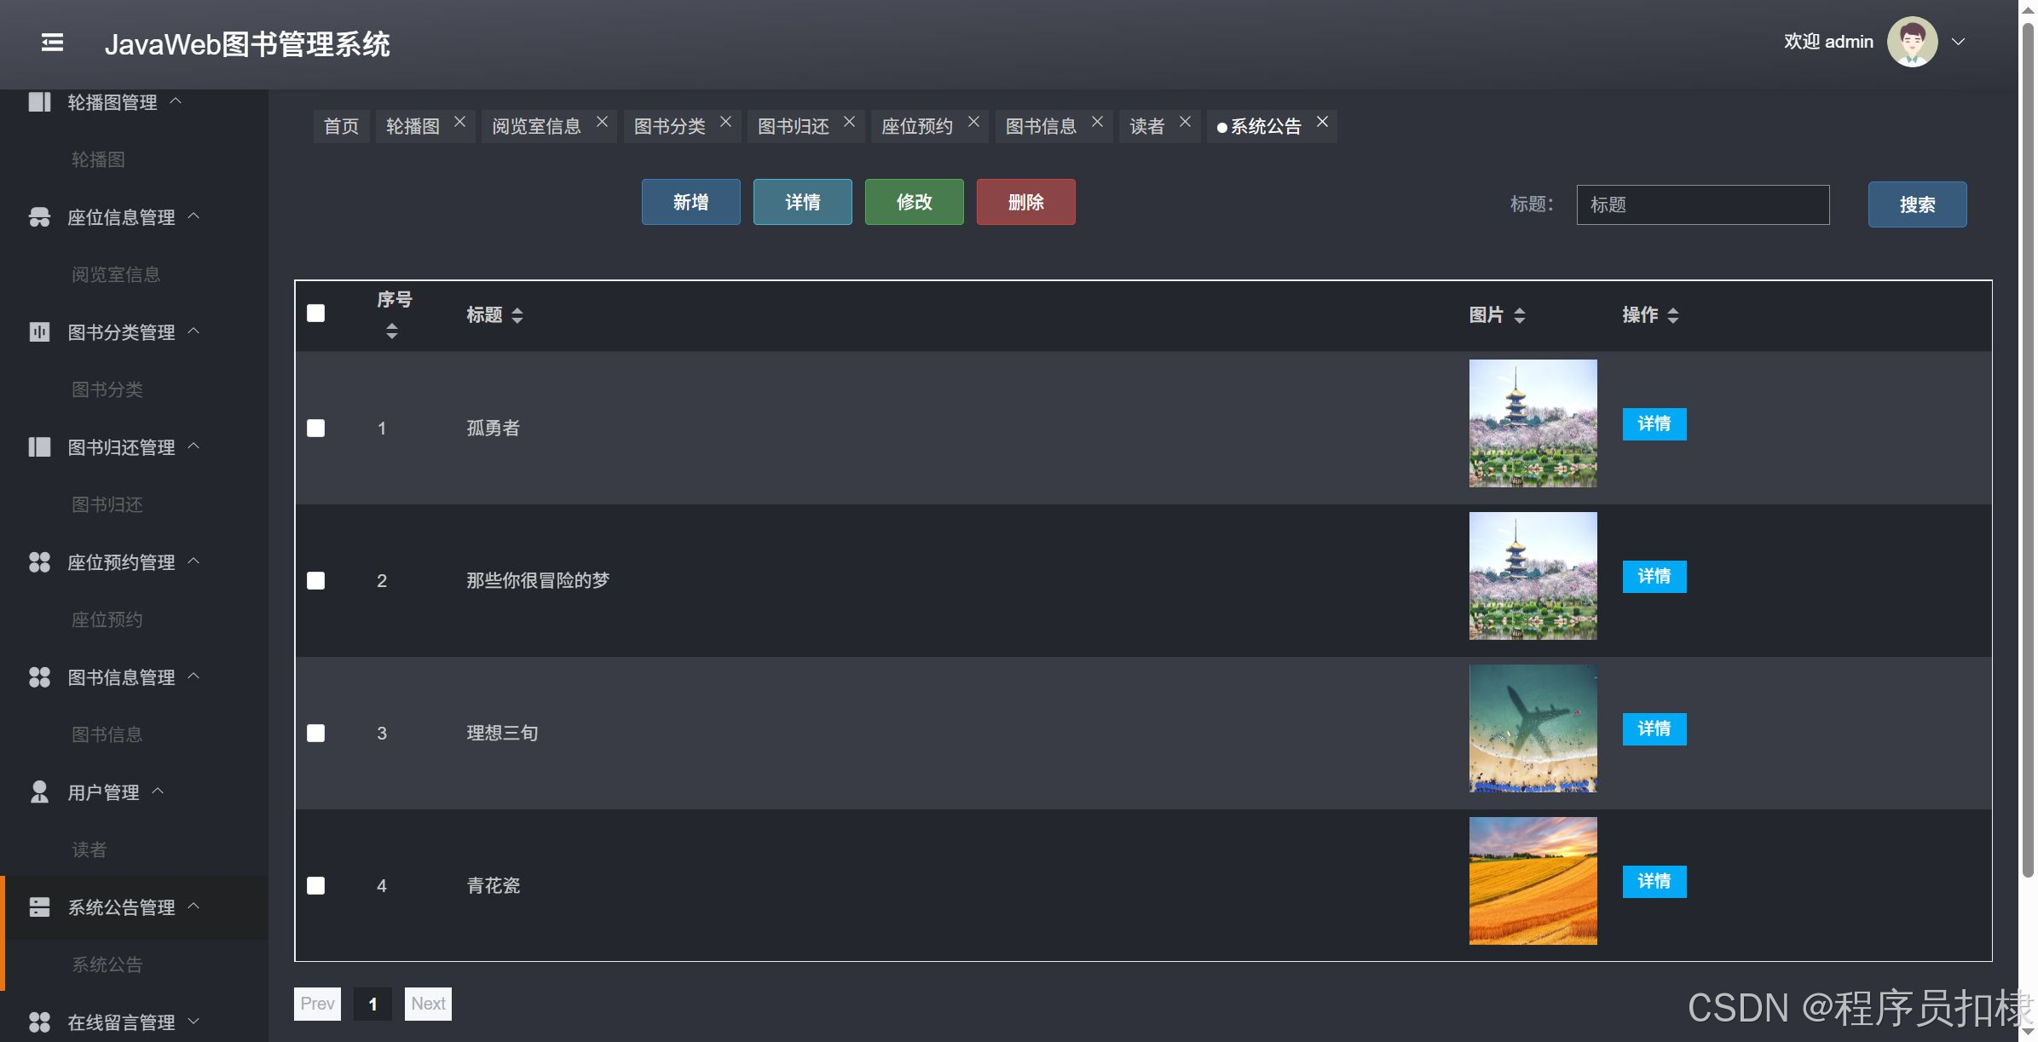Click the hamburger menu collapse icon
2038x1042 pixels.
click(52, 43)
